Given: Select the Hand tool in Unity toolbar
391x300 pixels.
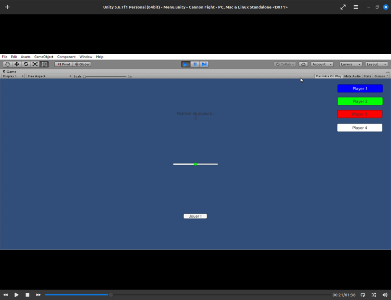Looking at the screenshot, I should coord(8,64).
